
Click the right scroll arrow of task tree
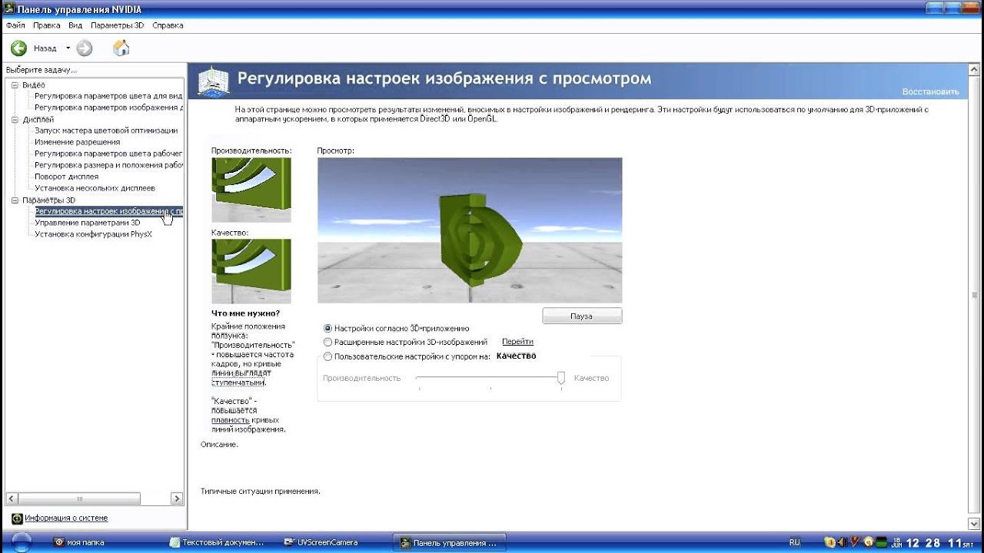(x=177, y=499)
